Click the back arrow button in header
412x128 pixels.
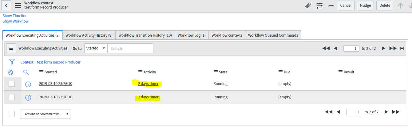tap(7, 5)
